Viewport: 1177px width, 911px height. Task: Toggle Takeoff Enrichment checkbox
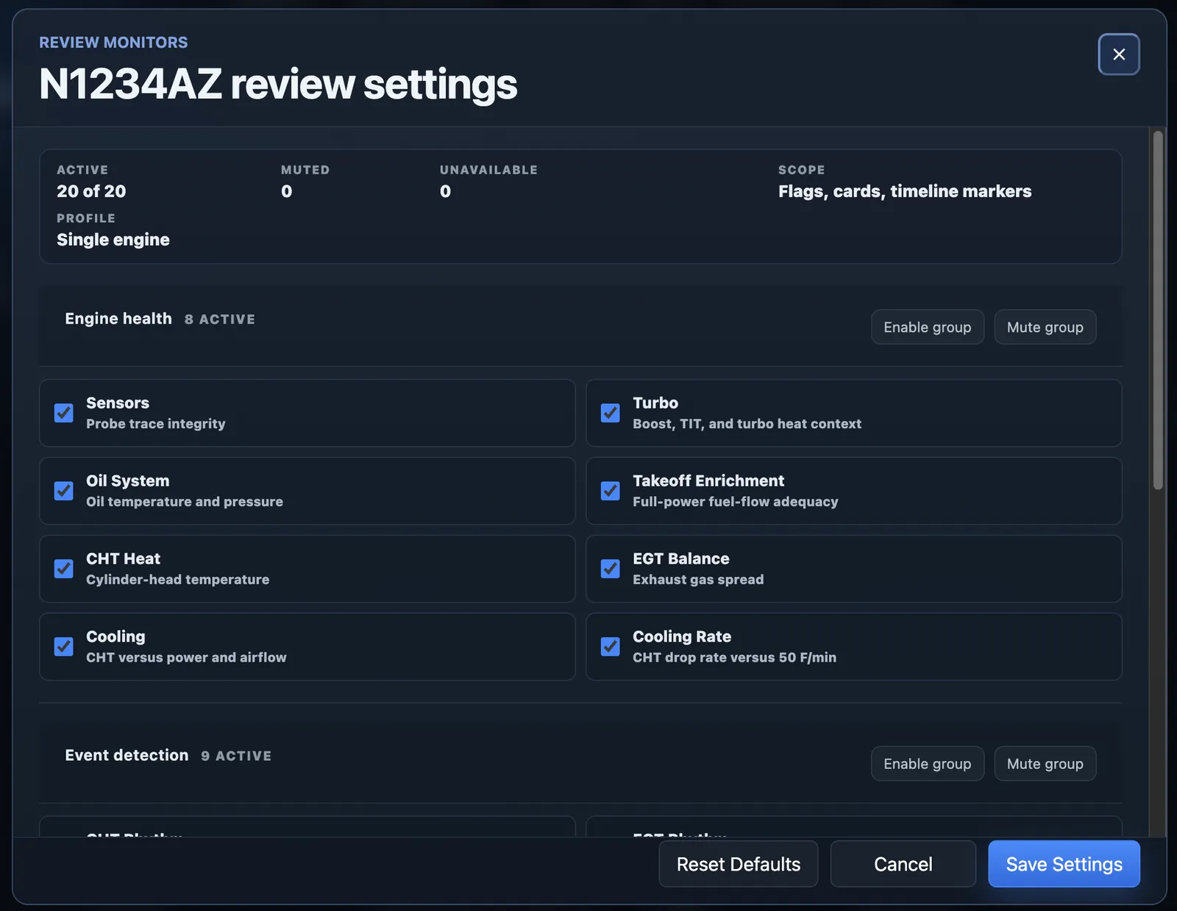610,491
